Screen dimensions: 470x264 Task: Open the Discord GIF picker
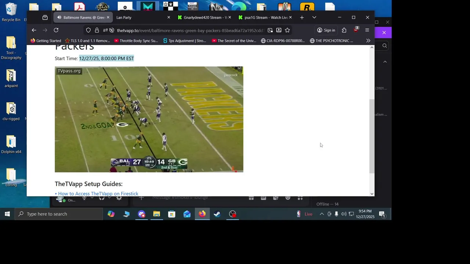point(263,198)
